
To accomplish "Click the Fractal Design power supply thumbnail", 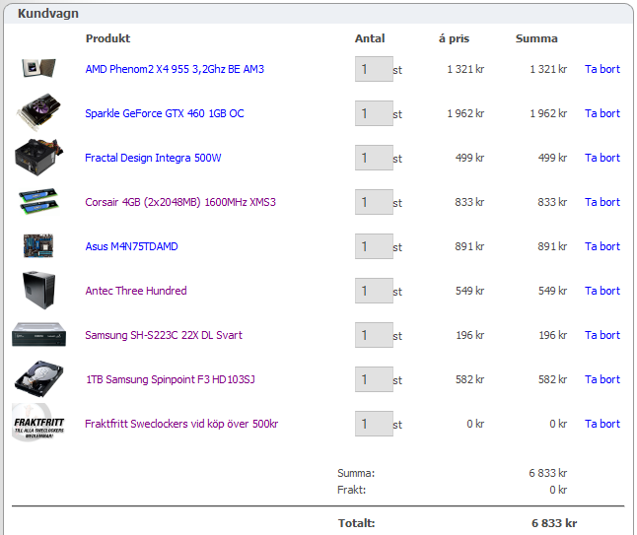I will coord(39,157).
